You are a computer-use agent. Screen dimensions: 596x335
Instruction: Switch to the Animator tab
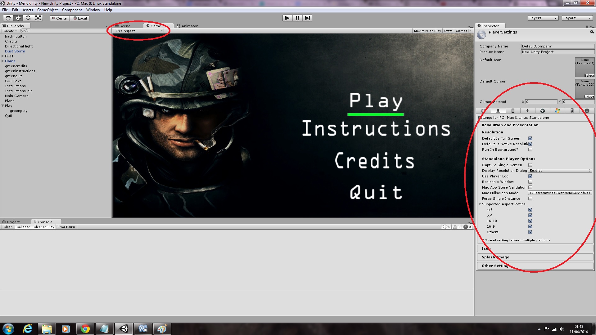tap(187, 26)
